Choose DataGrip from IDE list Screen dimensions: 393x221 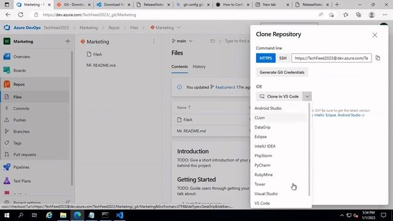(x=279, y=127)
